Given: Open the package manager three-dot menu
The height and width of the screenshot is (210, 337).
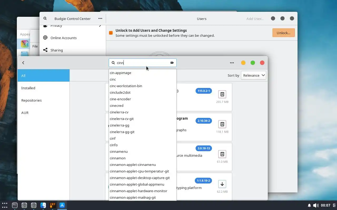Looking at the screenshot, I should tap(232, 63).
